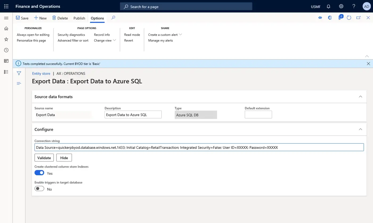The image size is (373, 223).
Task: Open the Power Apps diamond icon
Action: tap(320, 18)
